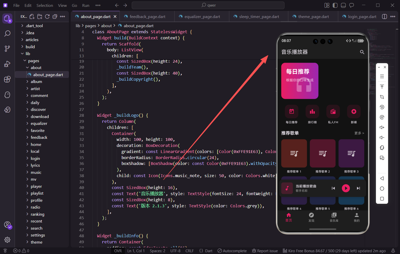Click emulator volume down button

(382, 138)
